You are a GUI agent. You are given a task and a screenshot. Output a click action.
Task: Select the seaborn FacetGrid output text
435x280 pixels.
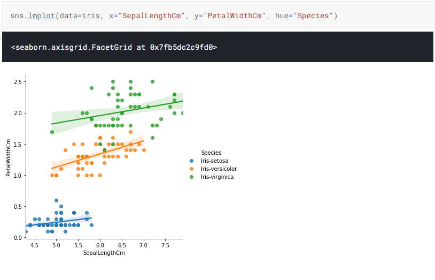coord(114,47)
